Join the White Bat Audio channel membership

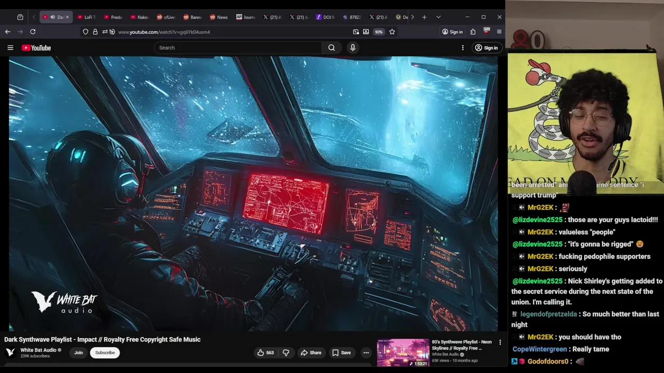(x=78, y=353)
